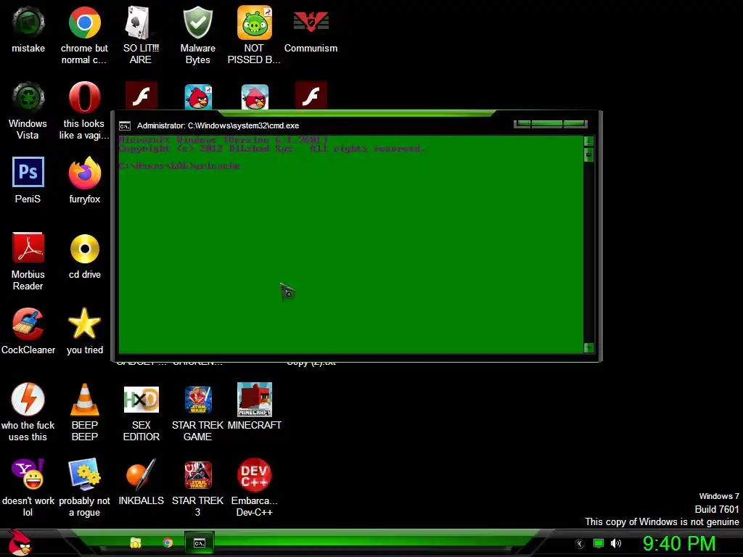This screenshot has height=557, width=743.
Task: Open the 'Morbius Reader' PDF icon
Action: pyautogui.click(x=28, y=248)
